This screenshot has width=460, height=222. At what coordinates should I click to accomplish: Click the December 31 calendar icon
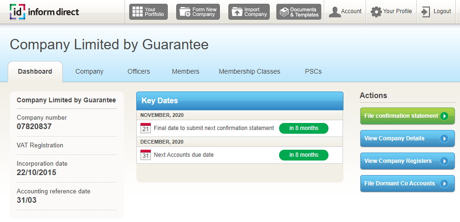tap(146, 155)
